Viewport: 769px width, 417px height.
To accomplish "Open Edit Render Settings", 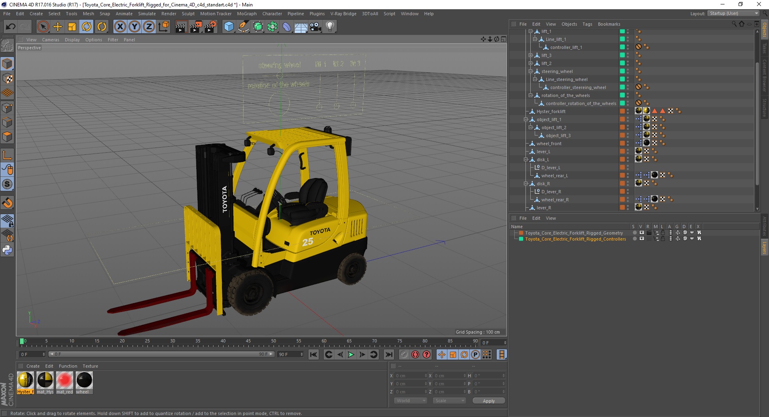I will tap(211, 27).
